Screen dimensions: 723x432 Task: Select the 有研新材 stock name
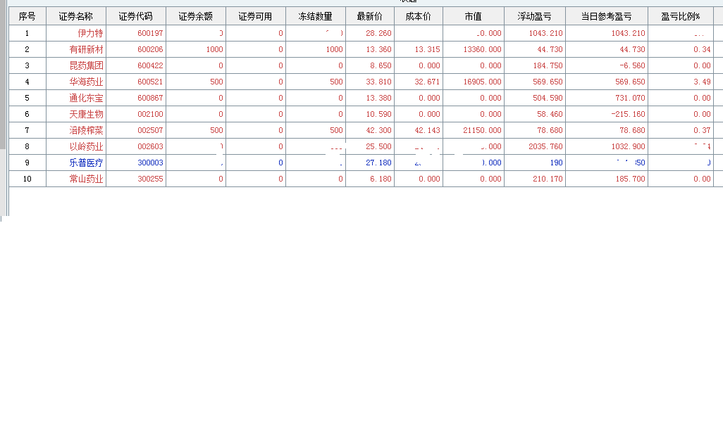[86, 49]
